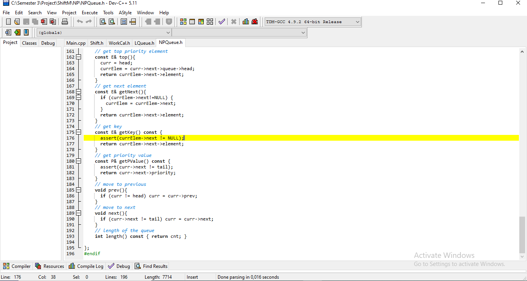The height and width of the screenshot is (281, 527).
Task: Select the Debug side panel tab
Action: [48, 43]
